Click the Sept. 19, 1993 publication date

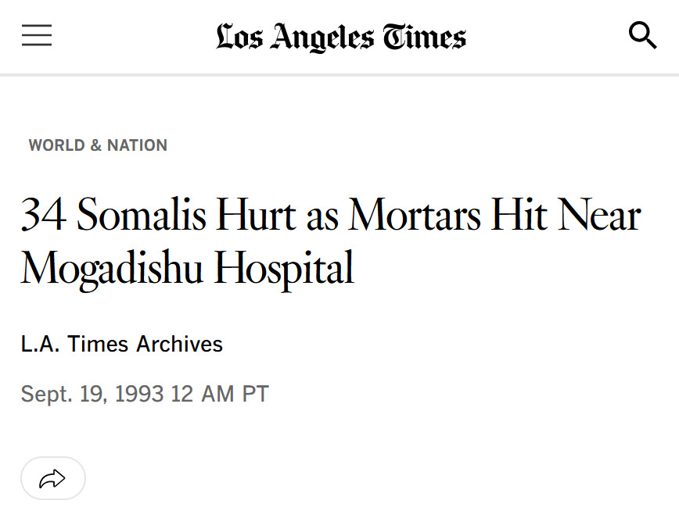coord(92,393)
